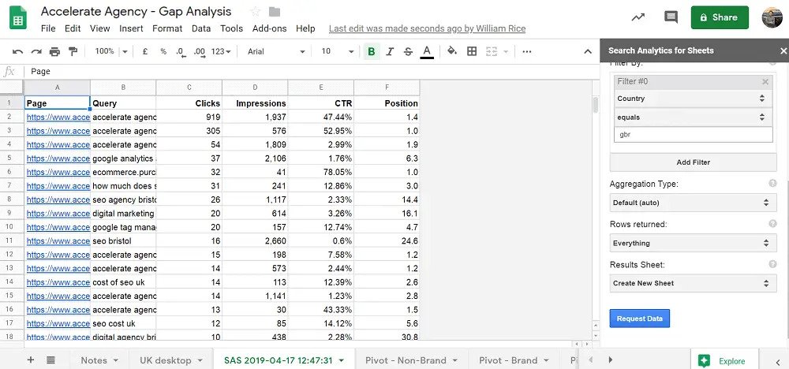Open more number formats 123 dropdown
This screenshot has height=369, width=789.
click(221, 51)
